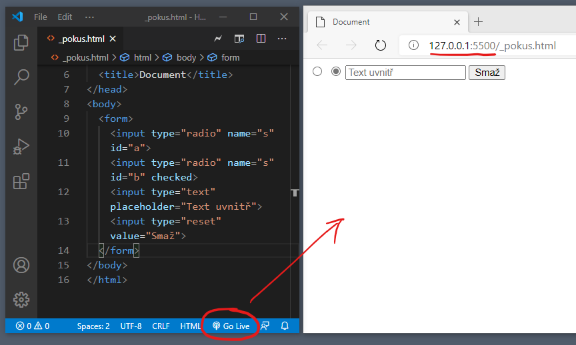Click Document text in the title tag

[163, 75]
